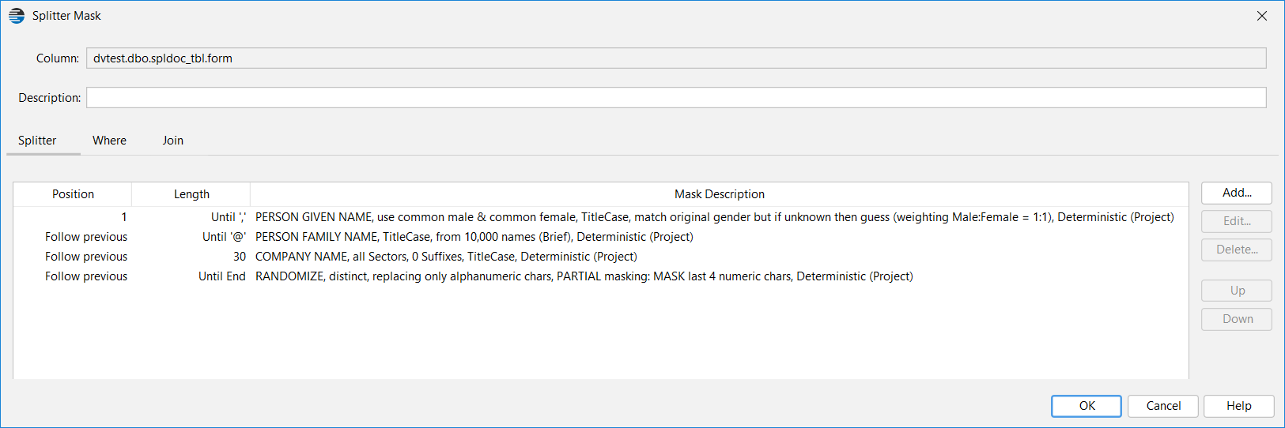The height and width of the screenshot is (428, 1285).
Task: Select the PERSON FAMILY NAME mask row
Action: tap(601, 237)
